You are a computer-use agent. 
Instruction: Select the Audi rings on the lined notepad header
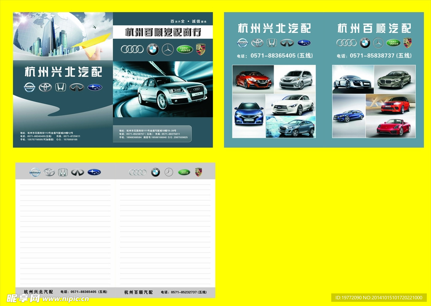[x=138, y=172]
